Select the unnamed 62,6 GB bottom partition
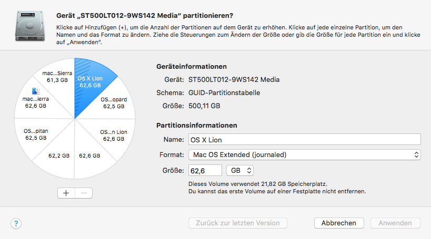The height and width of the screenshot is (239, 431). [89, 155]
